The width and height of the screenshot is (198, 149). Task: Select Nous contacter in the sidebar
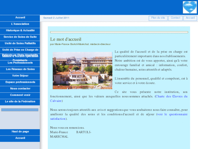coord(20,89)
